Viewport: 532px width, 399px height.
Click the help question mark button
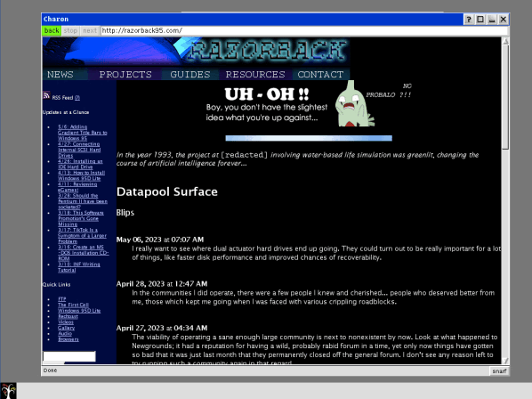point(469,20)
